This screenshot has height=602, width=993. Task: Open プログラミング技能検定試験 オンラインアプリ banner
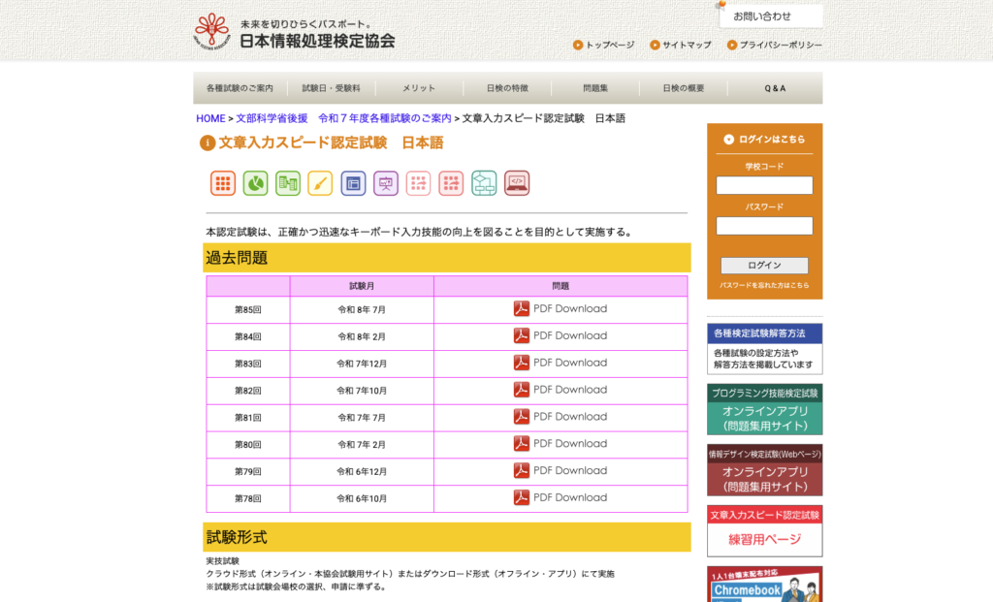[765, 409]
